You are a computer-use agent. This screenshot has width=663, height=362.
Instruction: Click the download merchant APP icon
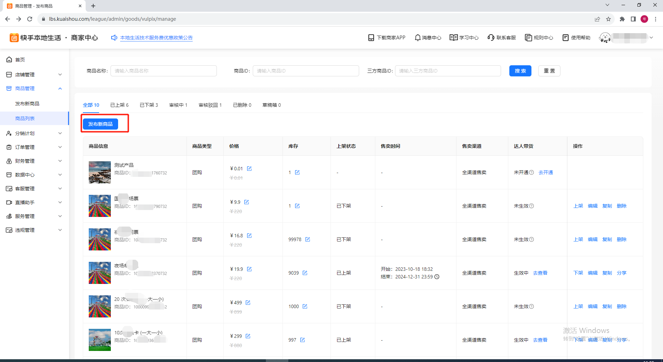point(371,38)
